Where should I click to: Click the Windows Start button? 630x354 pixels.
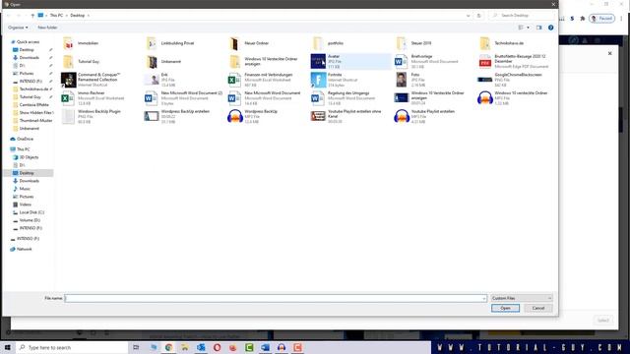coord(7,347)
